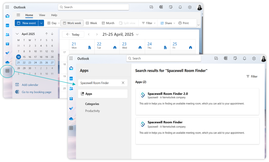Collapse the April 2025 mini calendar

click(17, 34)
